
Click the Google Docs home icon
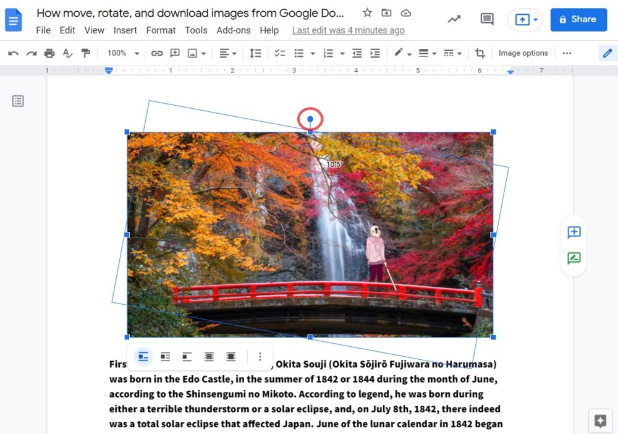pos(14,19)
